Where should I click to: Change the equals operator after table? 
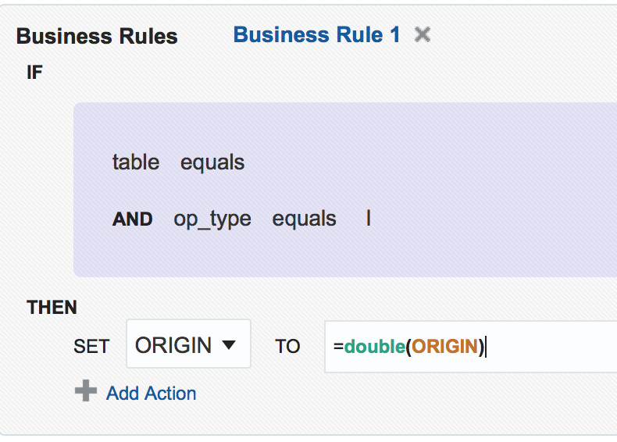212,163
